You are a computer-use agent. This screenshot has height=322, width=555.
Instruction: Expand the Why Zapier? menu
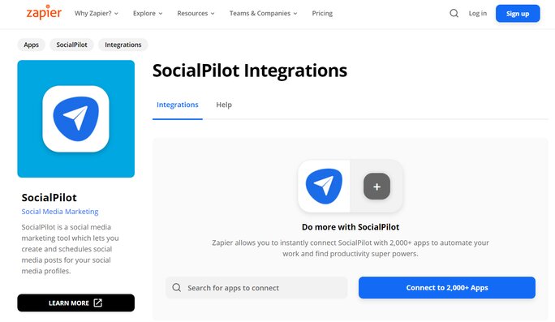97,14
